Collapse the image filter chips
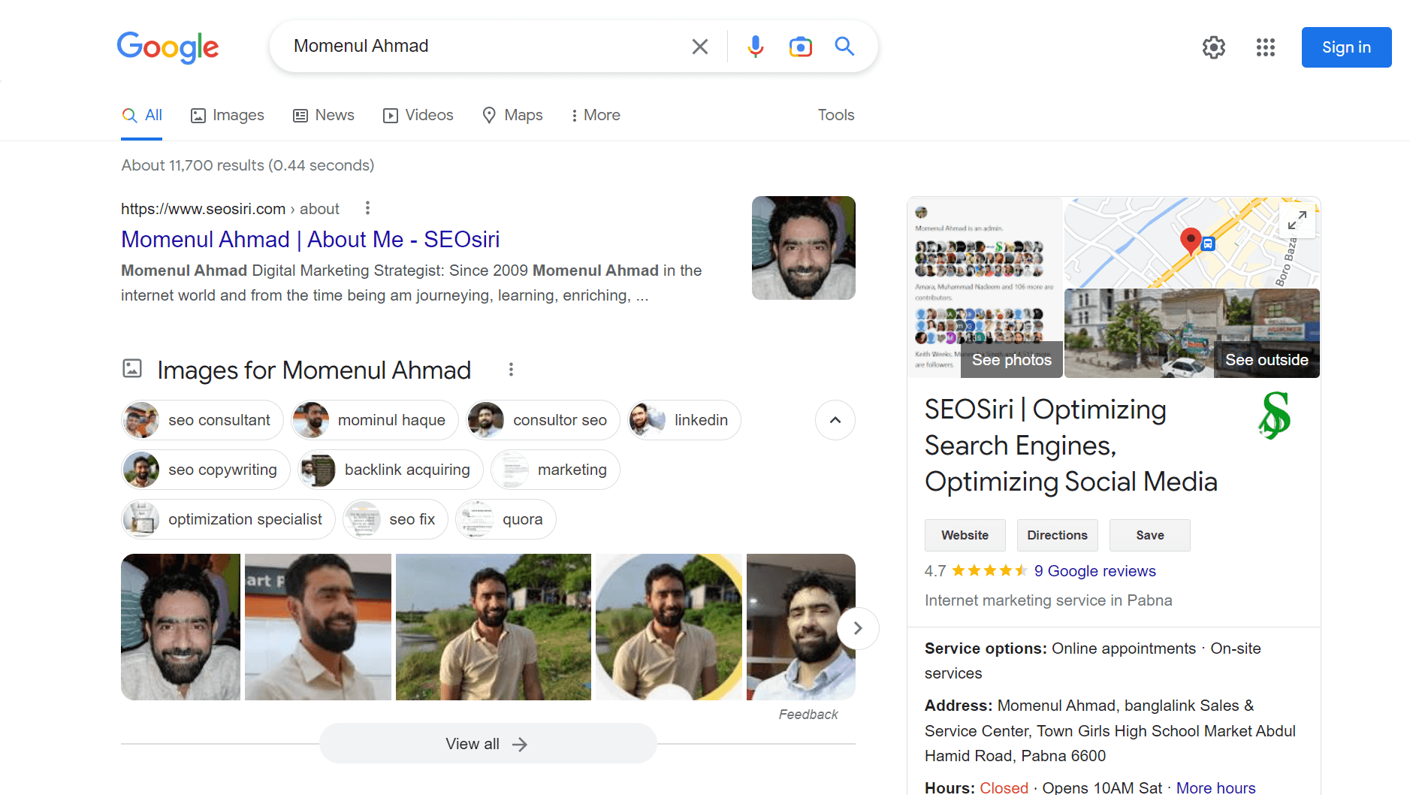This screenshot has height=795, width=1410. (x=835, y=420)
